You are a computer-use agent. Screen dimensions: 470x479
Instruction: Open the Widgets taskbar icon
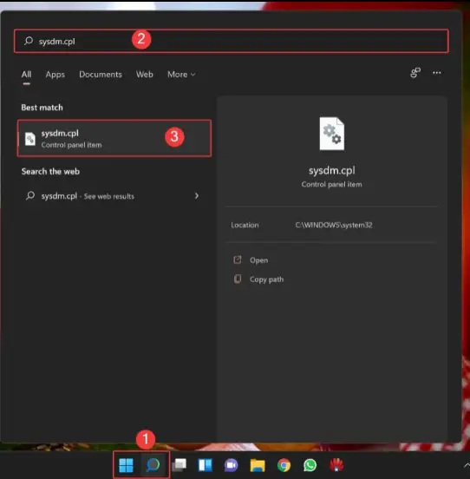tap(206, 465)
